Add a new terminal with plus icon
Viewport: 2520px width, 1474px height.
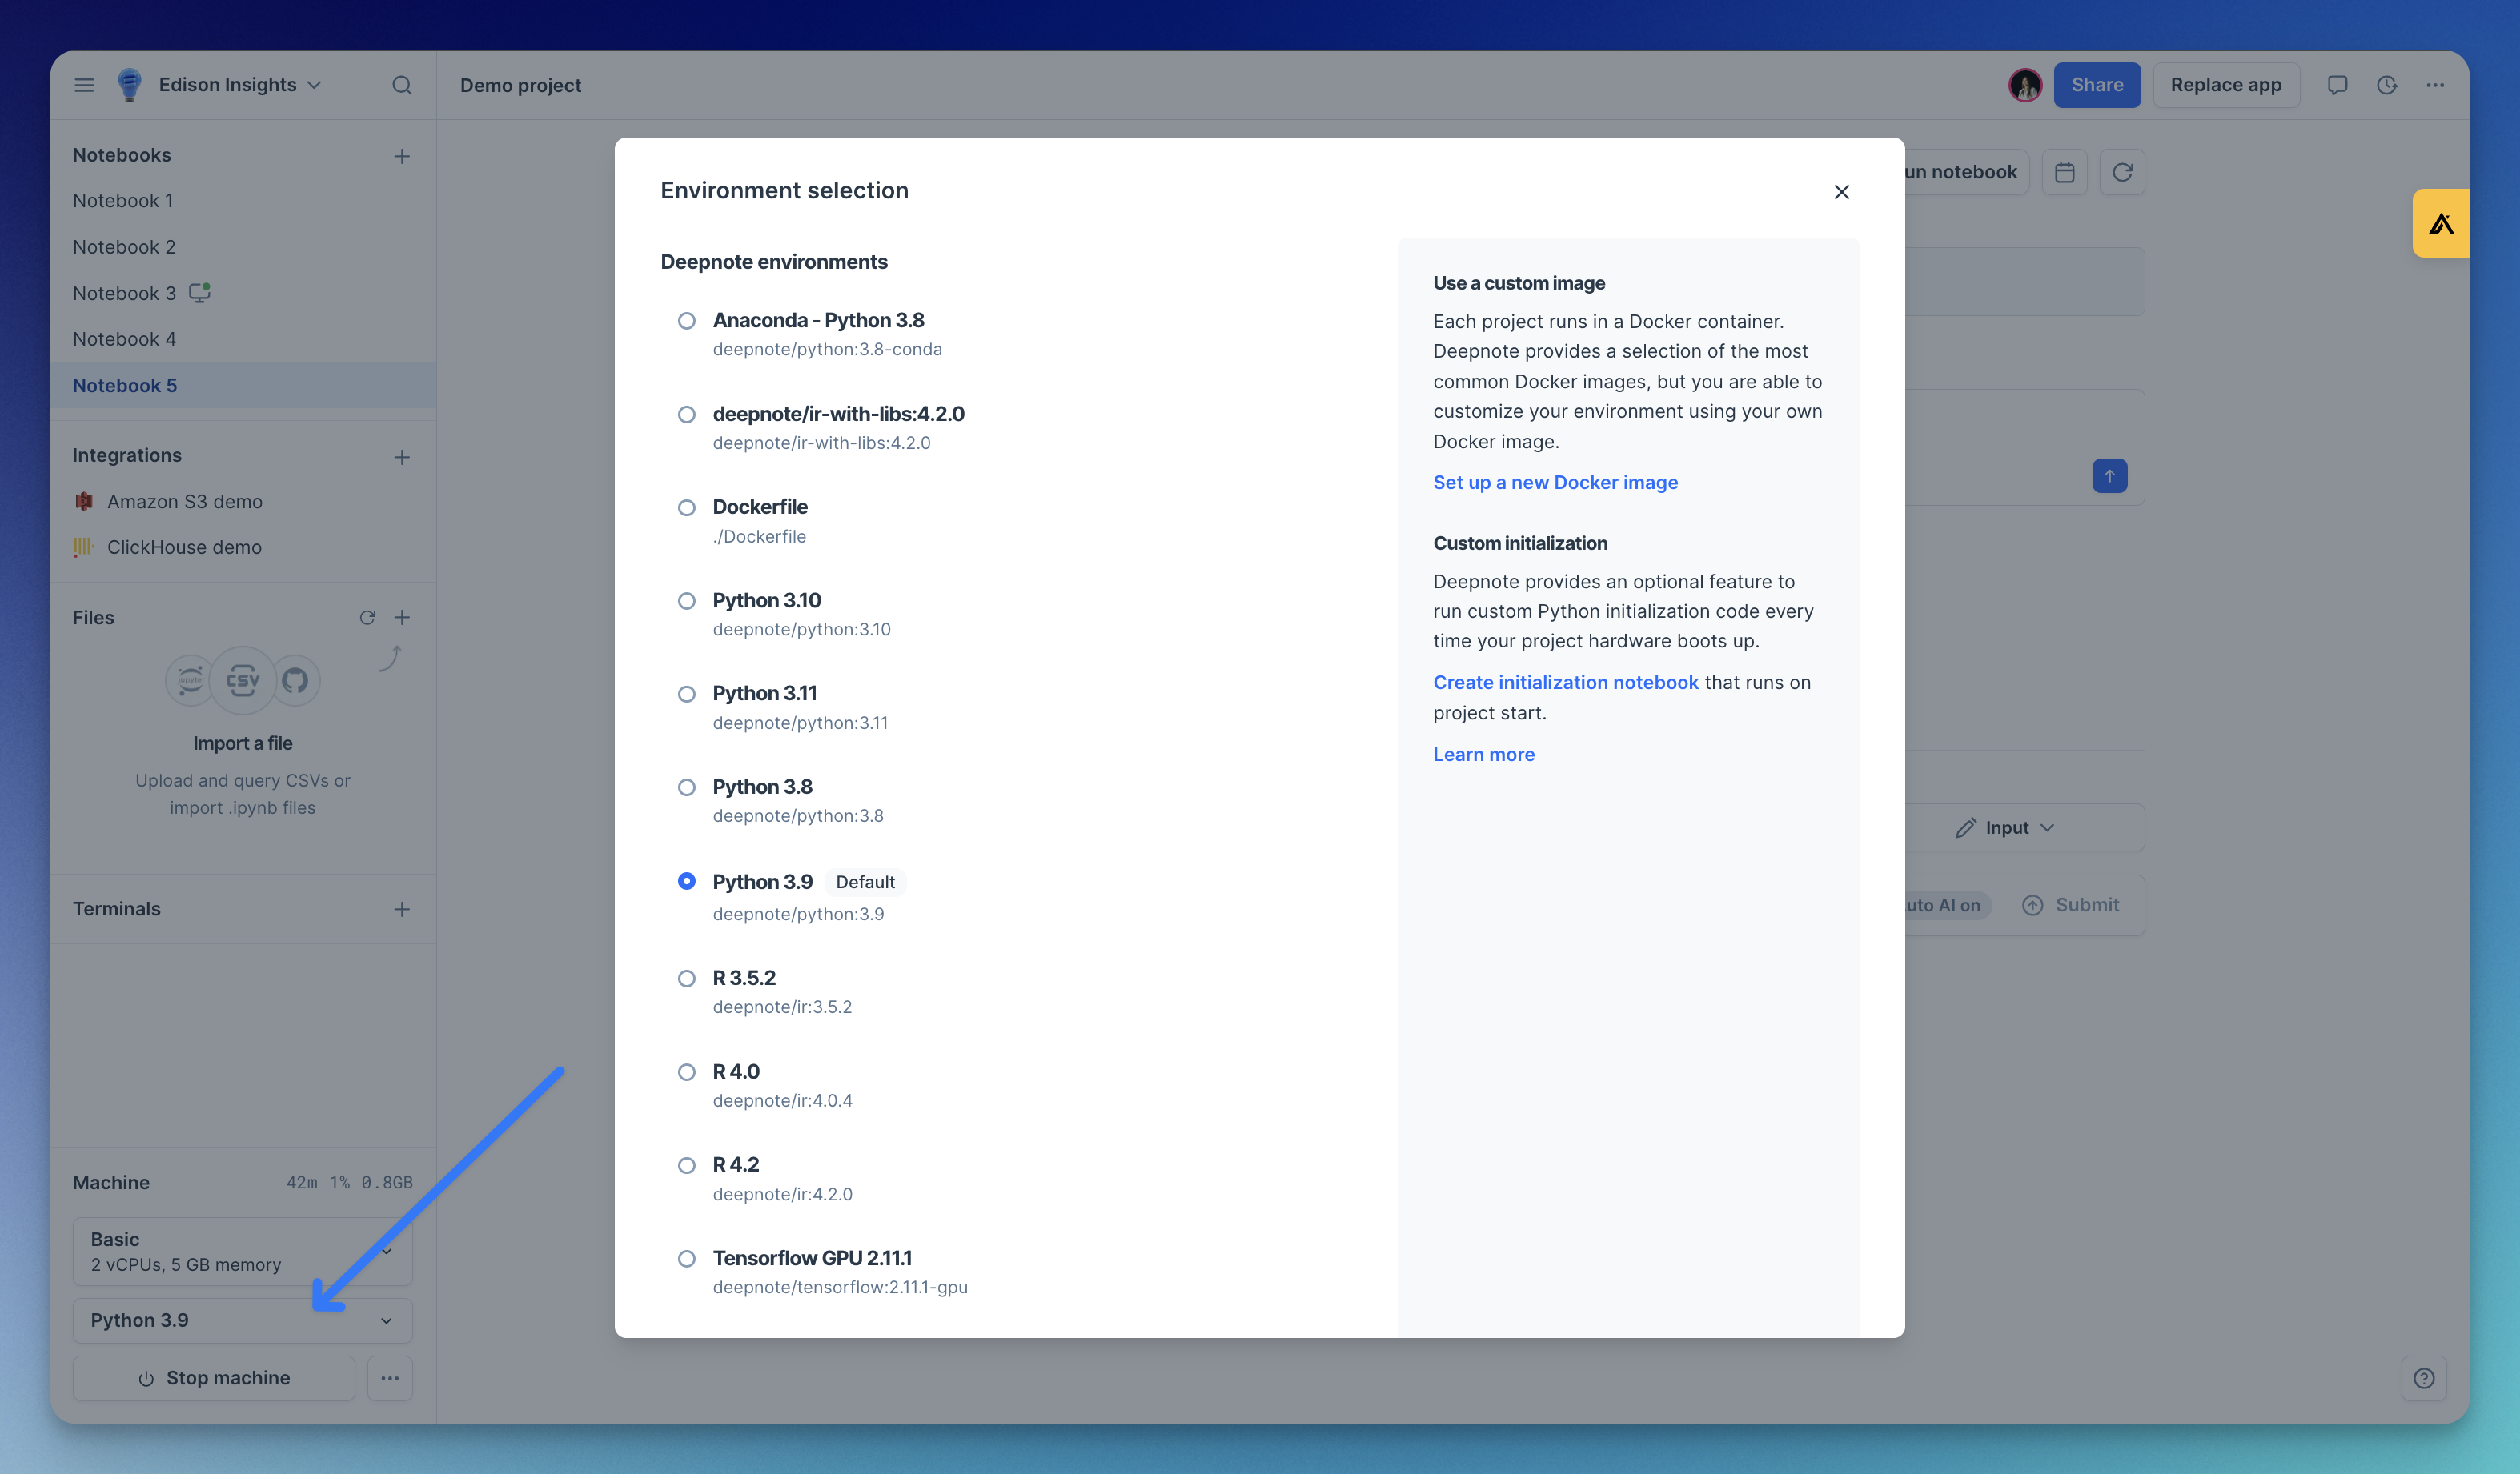click(x=402, y=909)
